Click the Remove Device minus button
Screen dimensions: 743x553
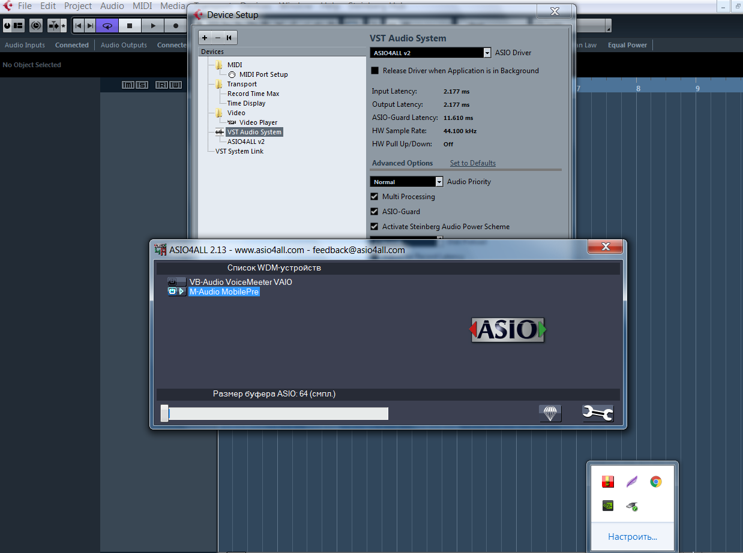click(217, 38)
